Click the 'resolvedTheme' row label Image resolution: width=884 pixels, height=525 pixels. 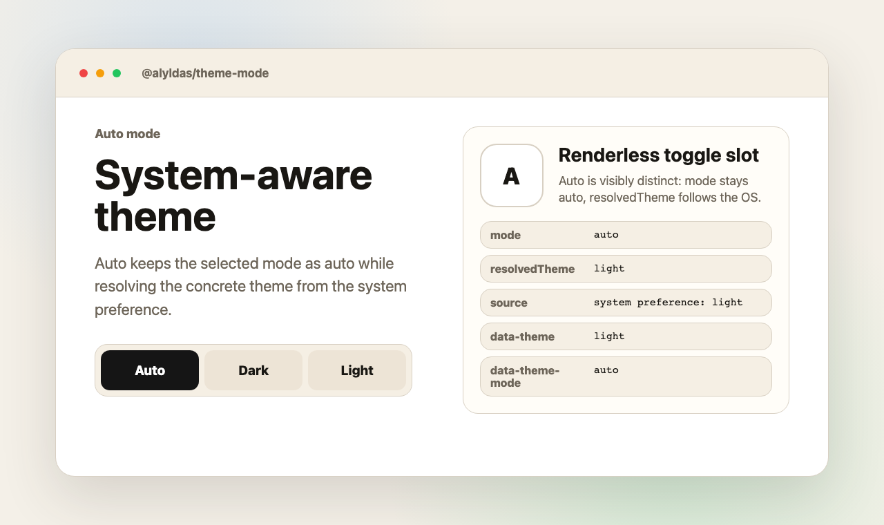coord(532,269)
